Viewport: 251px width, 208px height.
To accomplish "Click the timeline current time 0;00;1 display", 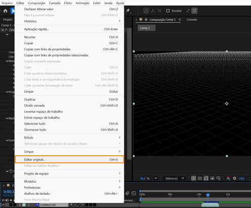I will click(9, 192).
